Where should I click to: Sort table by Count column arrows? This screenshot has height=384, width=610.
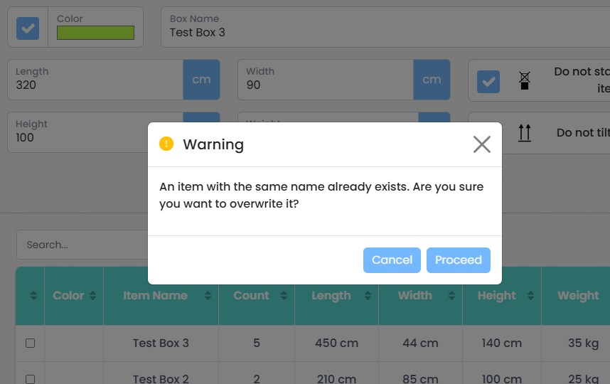283,296
